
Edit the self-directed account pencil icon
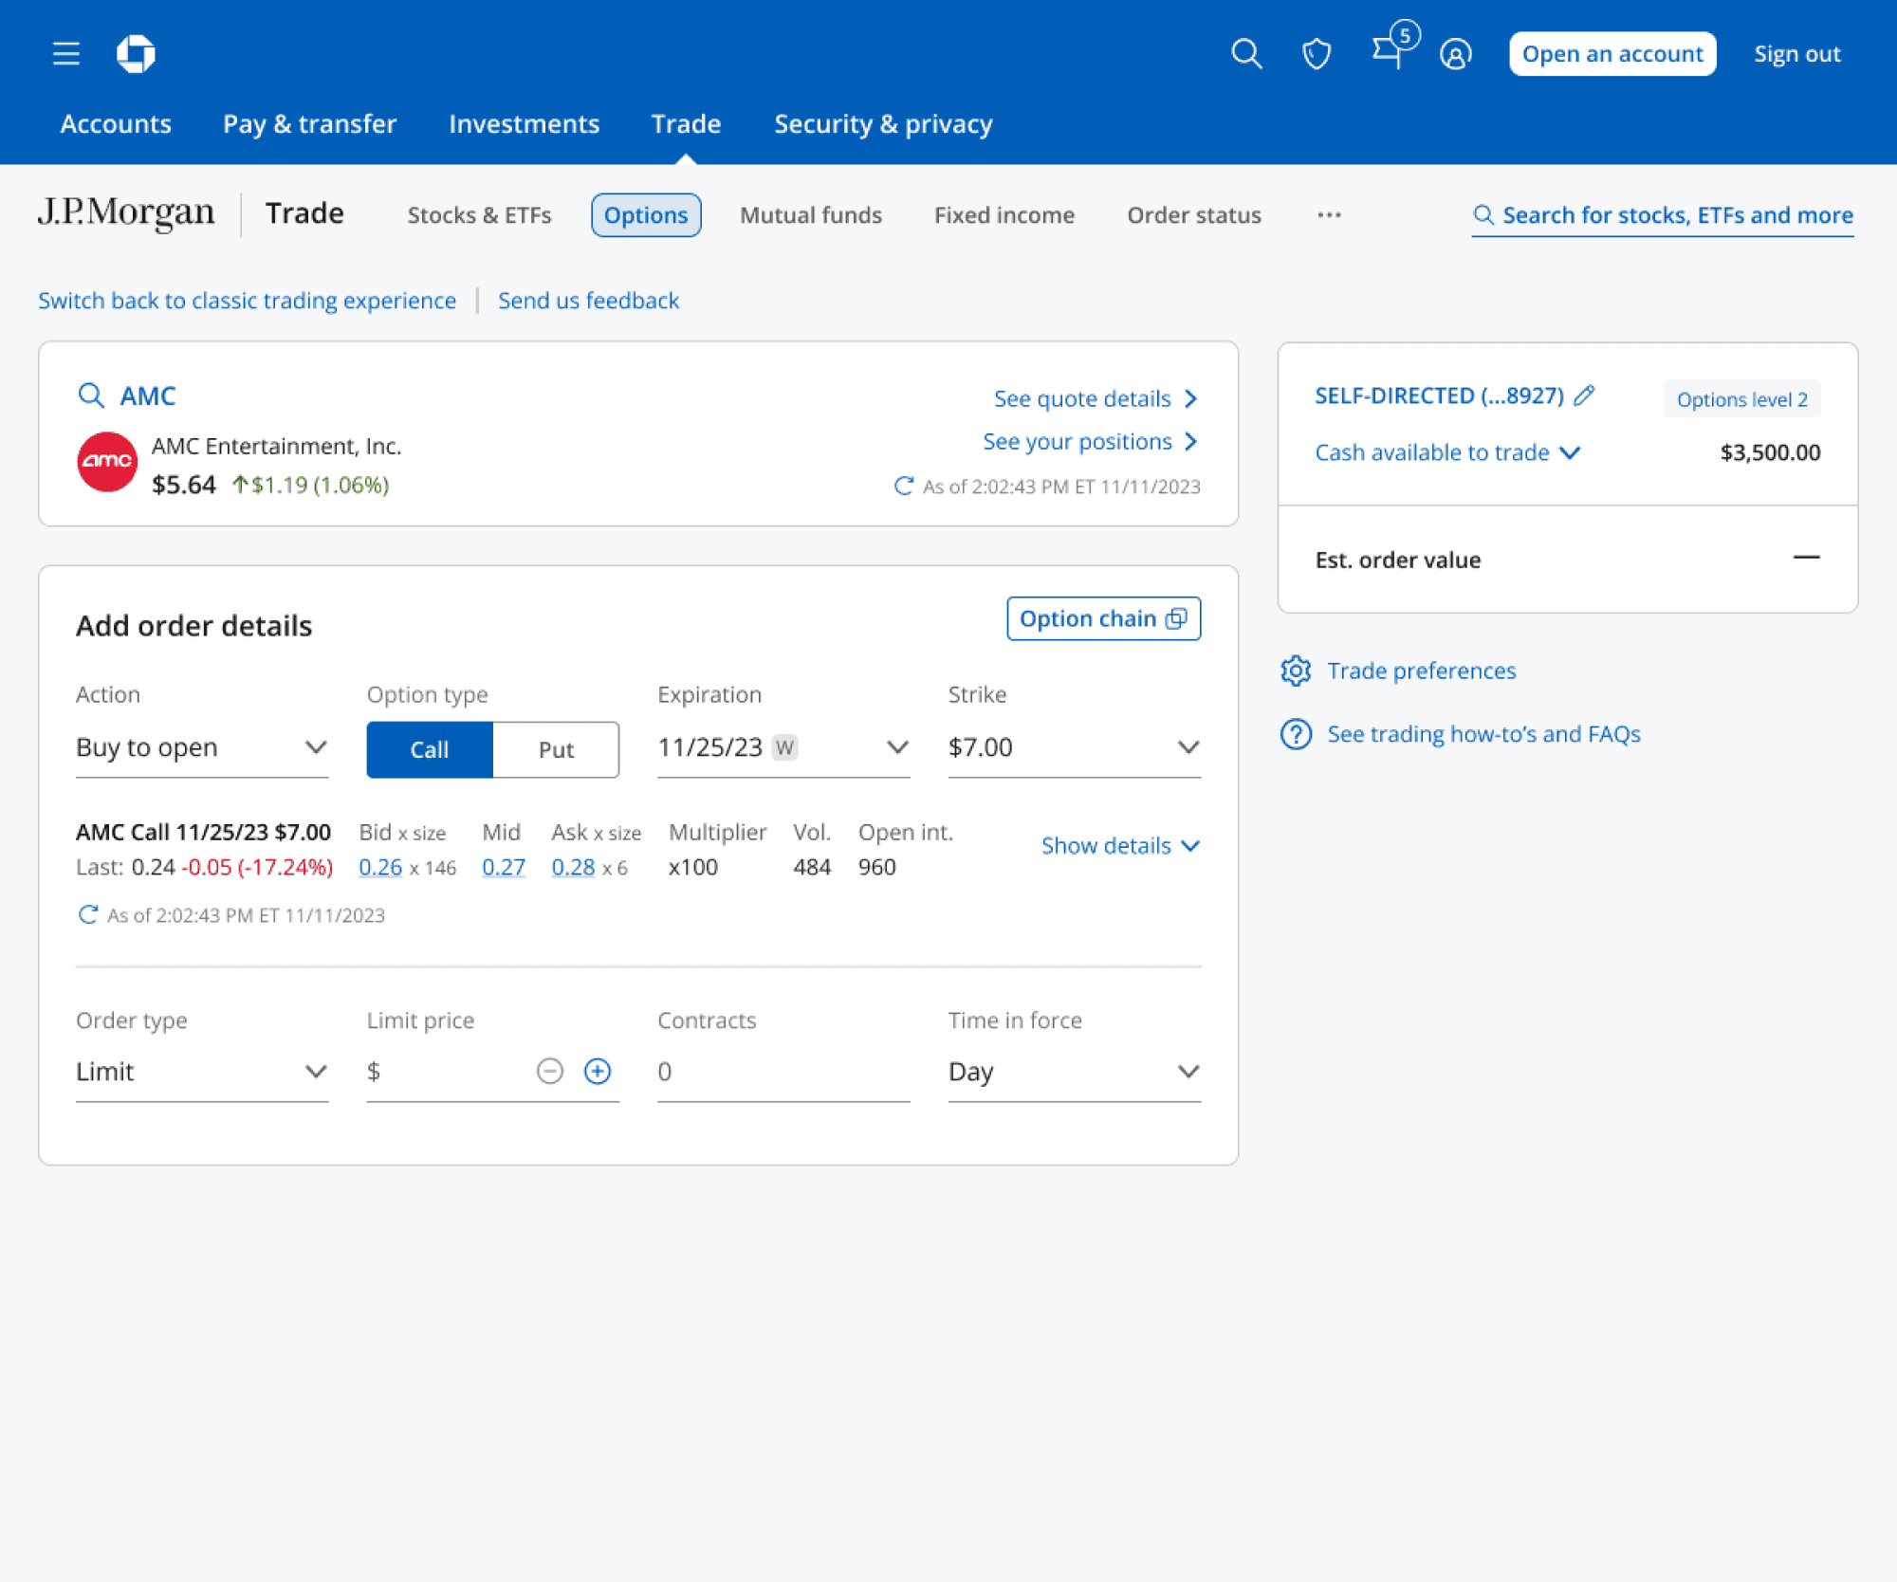coord(1584,395)
